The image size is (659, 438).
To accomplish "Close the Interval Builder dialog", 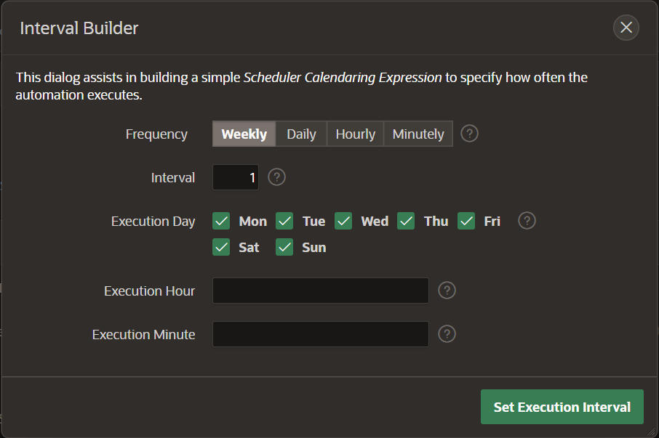I will click(x=626, y=28).
